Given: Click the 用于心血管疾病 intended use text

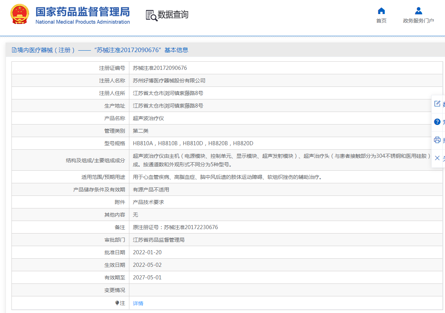Looking at the screenshot, I should point(228,177).
